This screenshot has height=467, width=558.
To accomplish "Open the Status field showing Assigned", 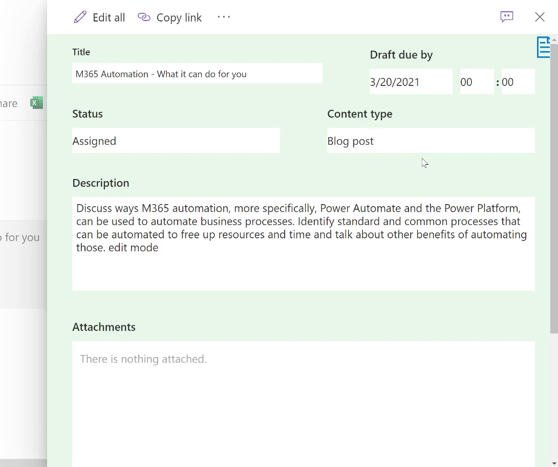I will point(176,141).
